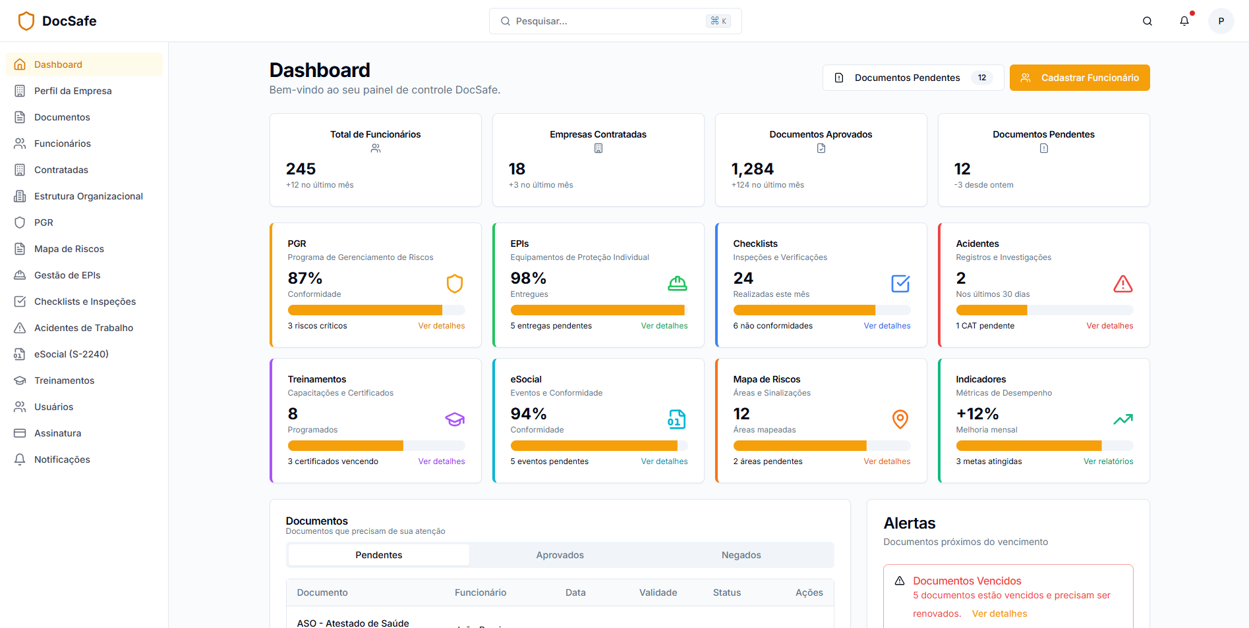This screenshot has height=628, width=1249.
Task: Open Funcionários in the sidebar
Action: coord(84,144)
